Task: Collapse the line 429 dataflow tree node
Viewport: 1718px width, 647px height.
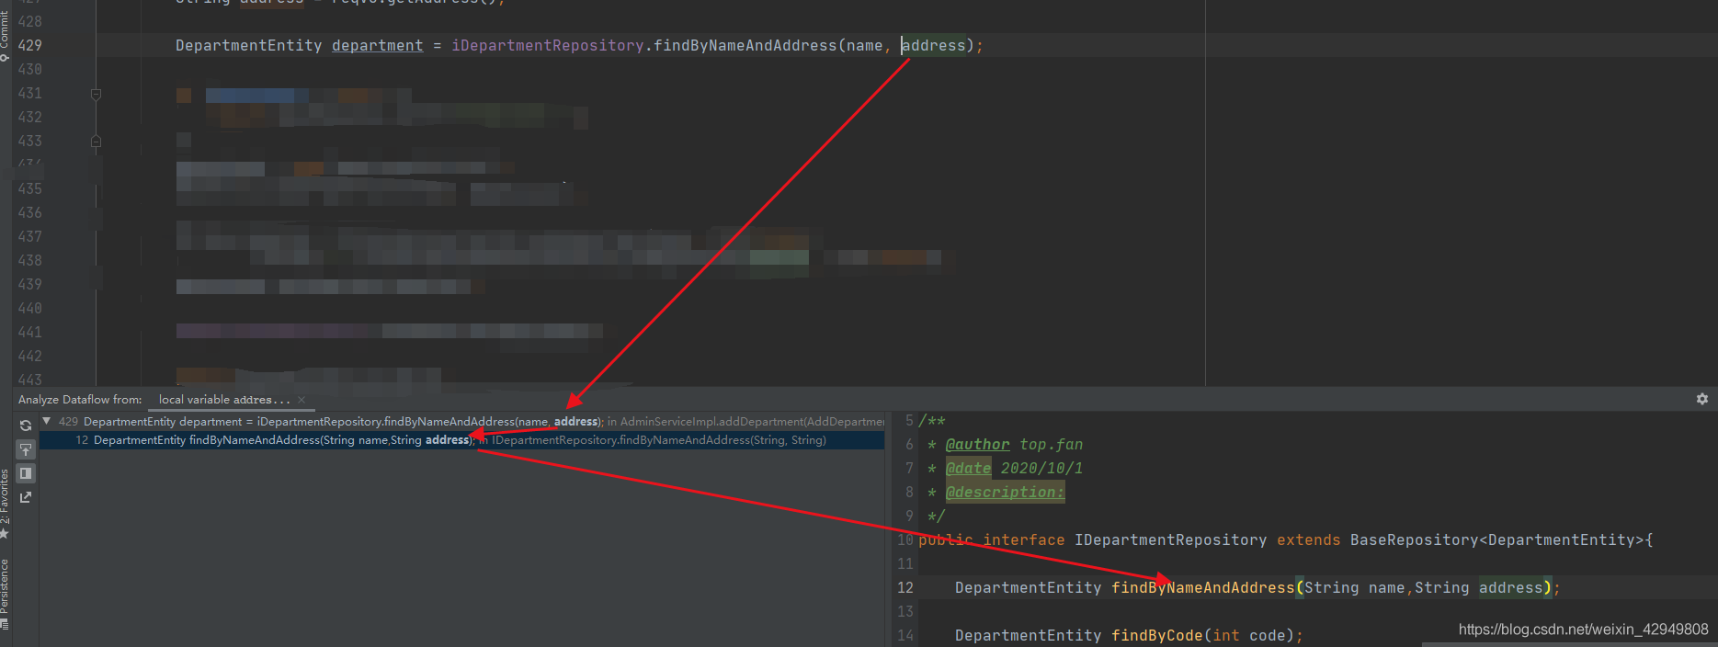Action: tap(47, 421)
